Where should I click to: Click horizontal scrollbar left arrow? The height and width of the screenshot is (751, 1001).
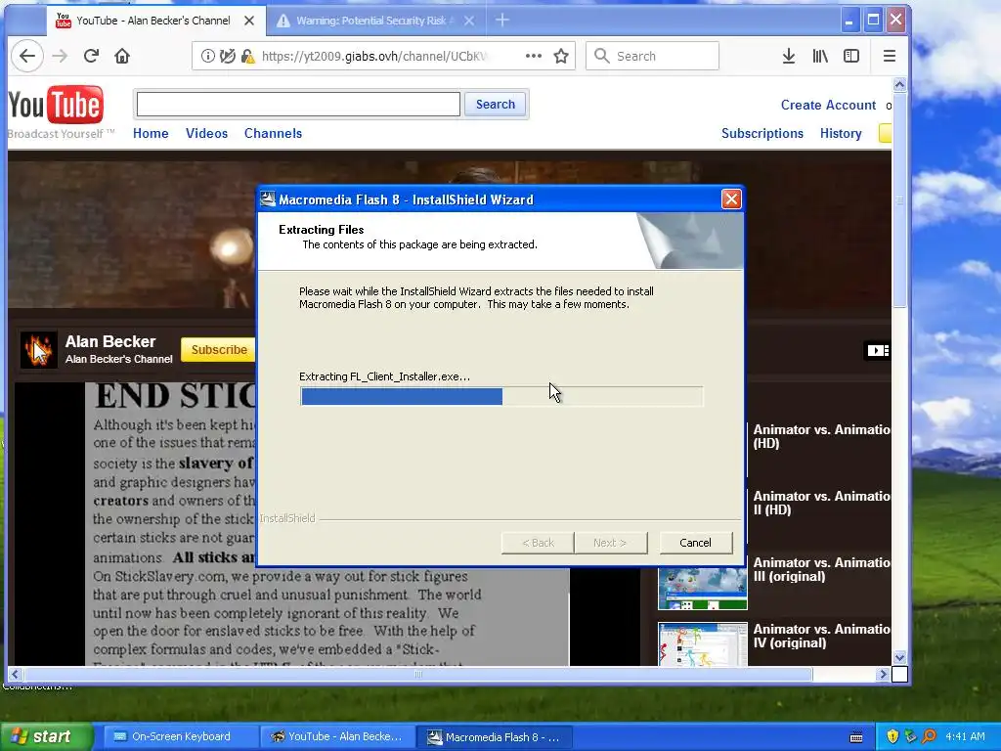tap(16, 674)
